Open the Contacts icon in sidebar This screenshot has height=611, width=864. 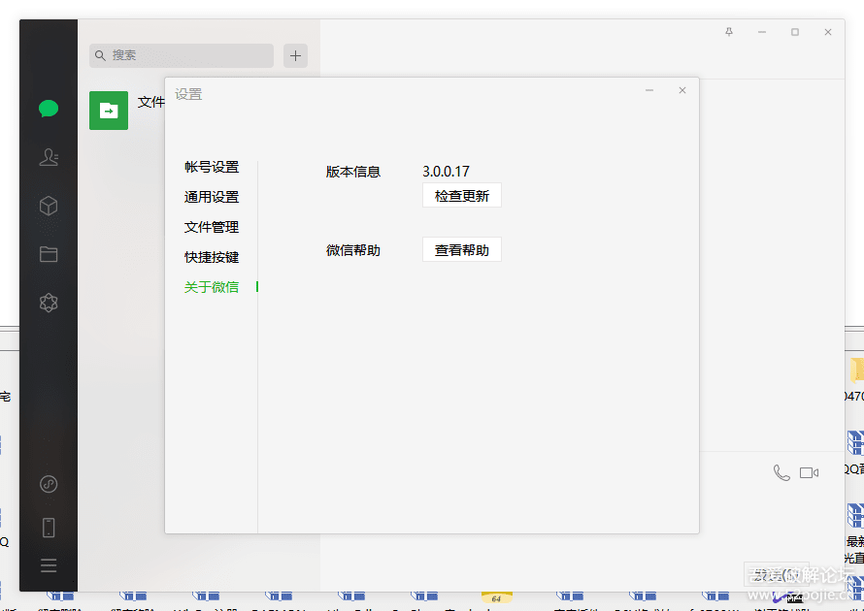[x=49, y=157]
